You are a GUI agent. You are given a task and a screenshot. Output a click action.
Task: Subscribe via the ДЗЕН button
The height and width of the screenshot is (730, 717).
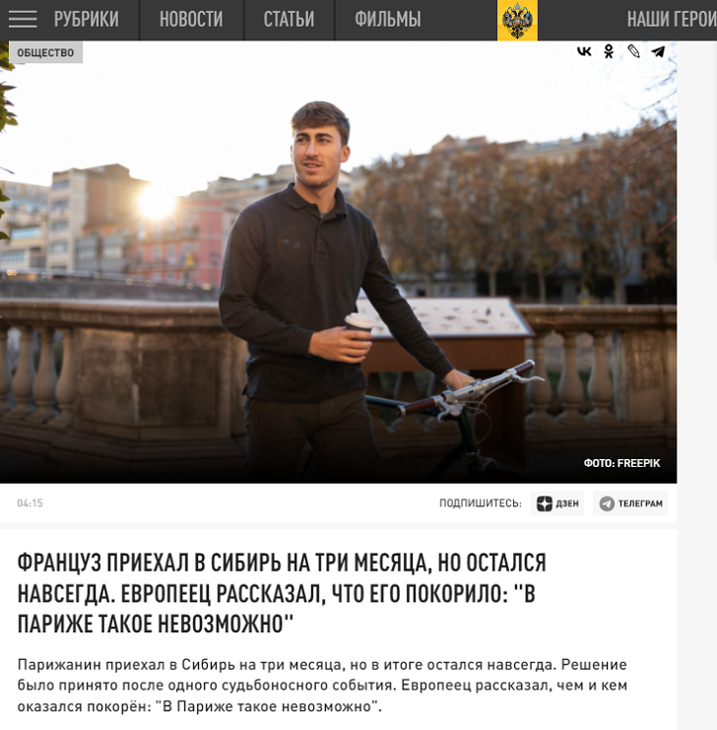[x=557, y=503]
